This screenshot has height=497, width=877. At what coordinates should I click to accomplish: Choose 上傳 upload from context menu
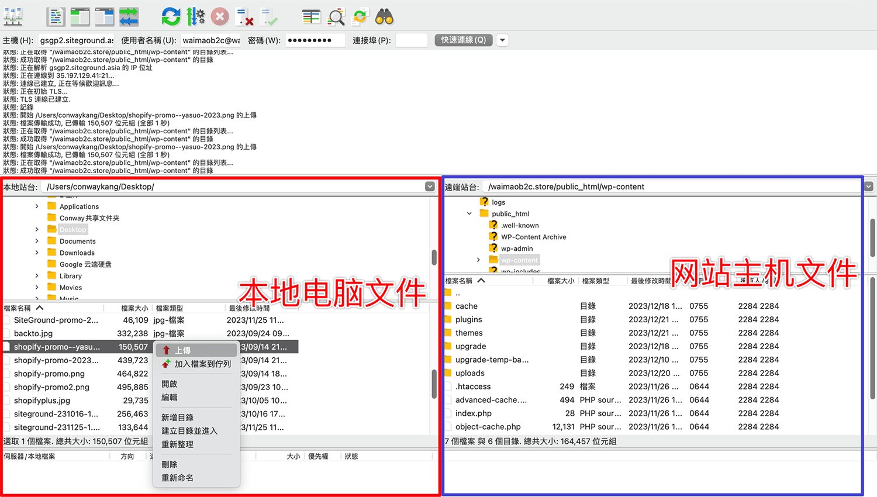[x=196, y=350]
